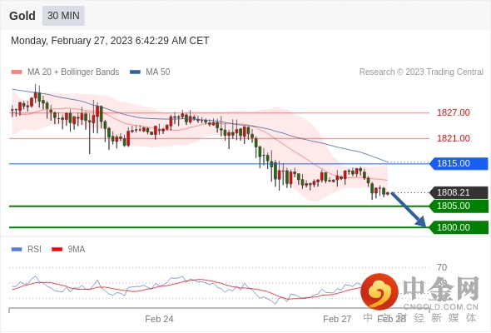Click the green 1805.00 support tag
Screen dimensions: 491x333
(x=459, y=206)
